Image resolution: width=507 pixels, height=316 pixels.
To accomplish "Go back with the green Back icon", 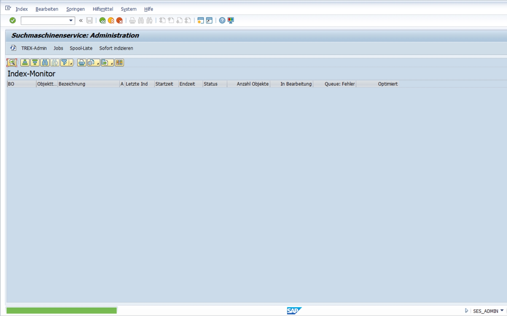I will point(103,21).
